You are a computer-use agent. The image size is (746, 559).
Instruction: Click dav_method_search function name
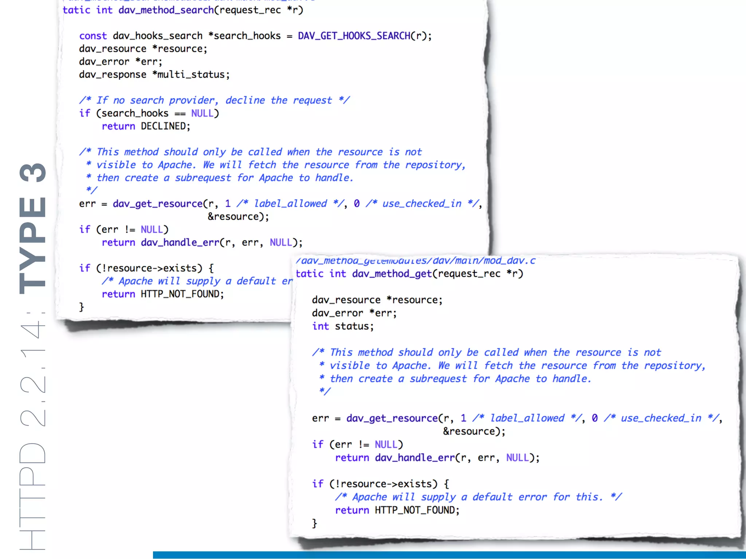pos(166,10)
